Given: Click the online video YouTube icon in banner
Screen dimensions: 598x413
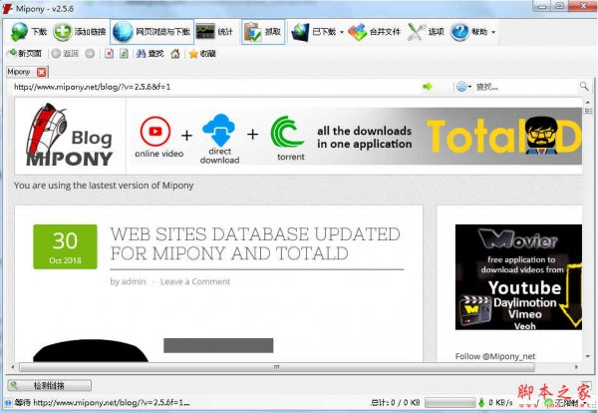Looking at the screenshot, I should click(x=155, y=131).
